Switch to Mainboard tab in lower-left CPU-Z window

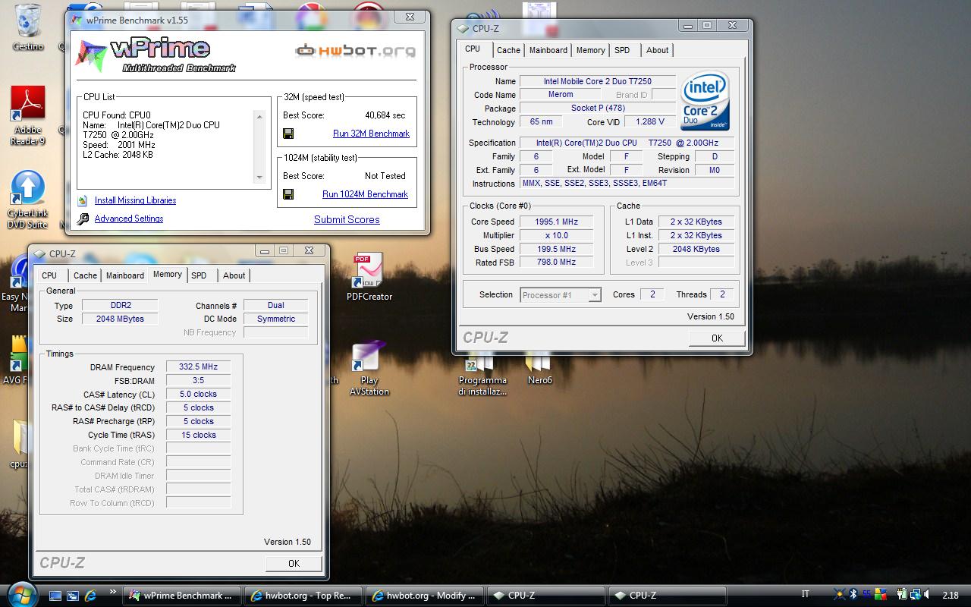click(125, 275)
